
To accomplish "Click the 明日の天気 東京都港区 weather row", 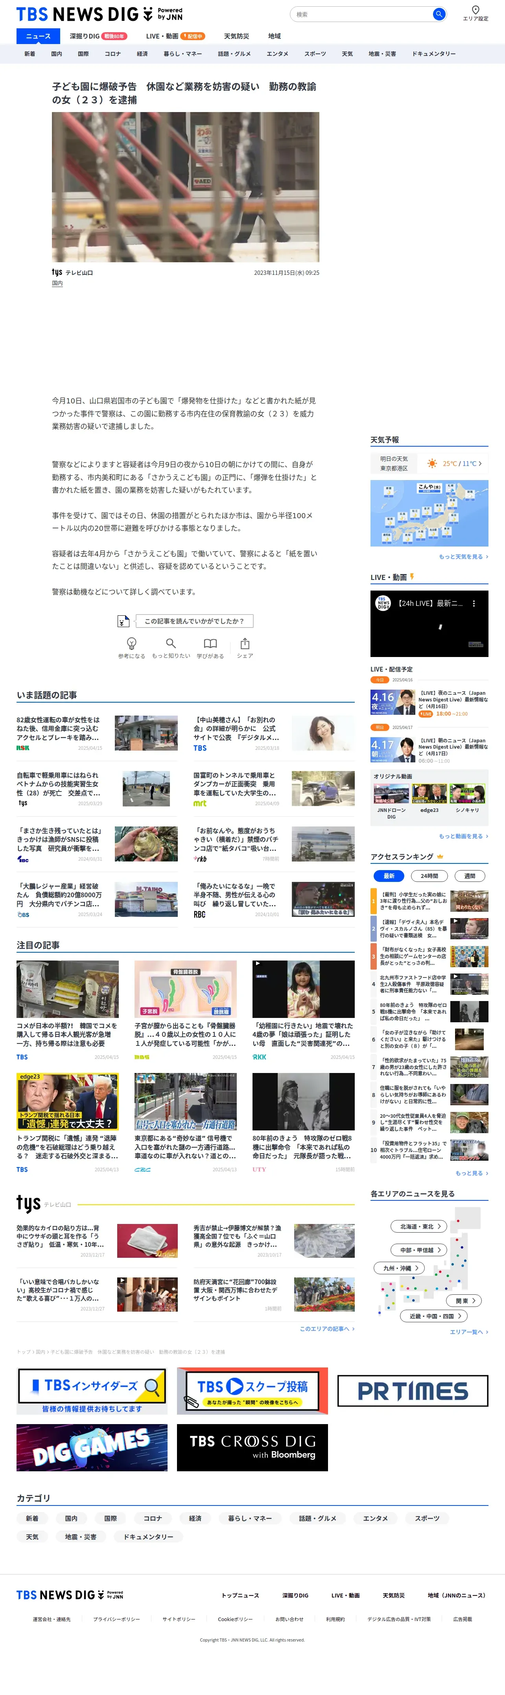I will [x=429, y=463].
